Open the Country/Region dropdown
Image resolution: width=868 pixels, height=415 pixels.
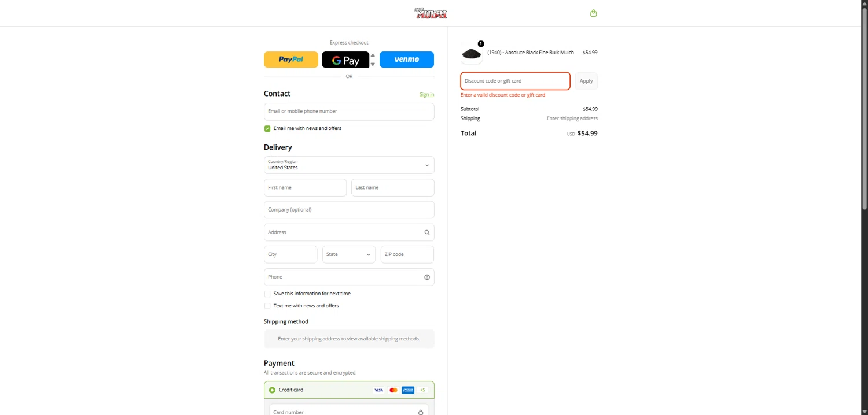click(349, 165)
